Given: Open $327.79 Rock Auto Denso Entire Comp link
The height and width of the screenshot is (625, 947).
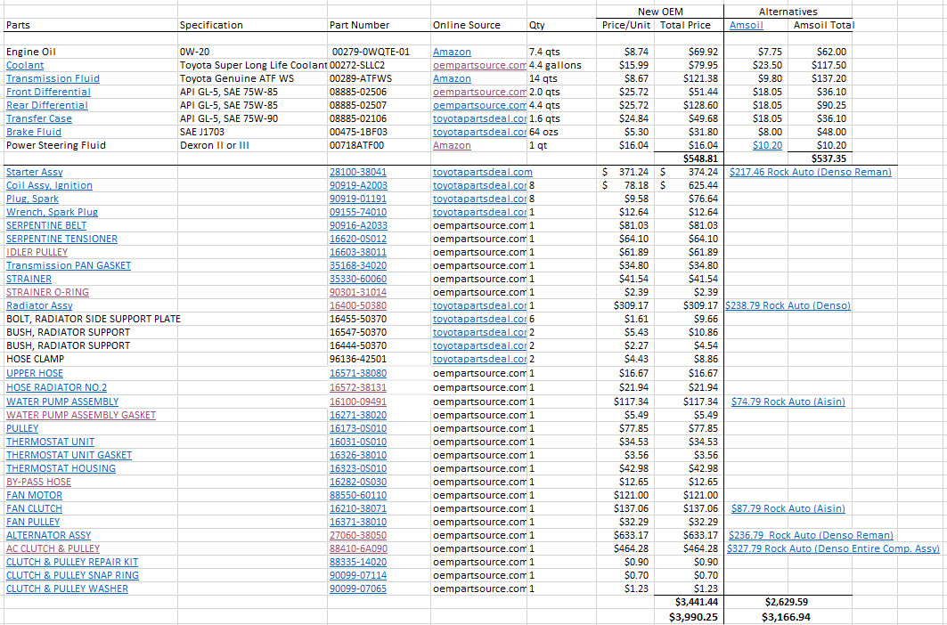Looking at the screenshot, I should pyautogui.click(x=833, y=548).
